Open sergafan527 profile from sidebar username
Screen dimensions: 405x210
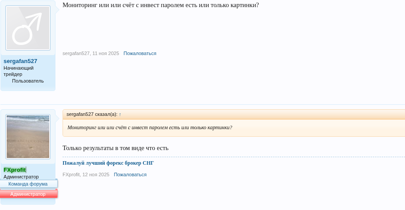point(20,61)
